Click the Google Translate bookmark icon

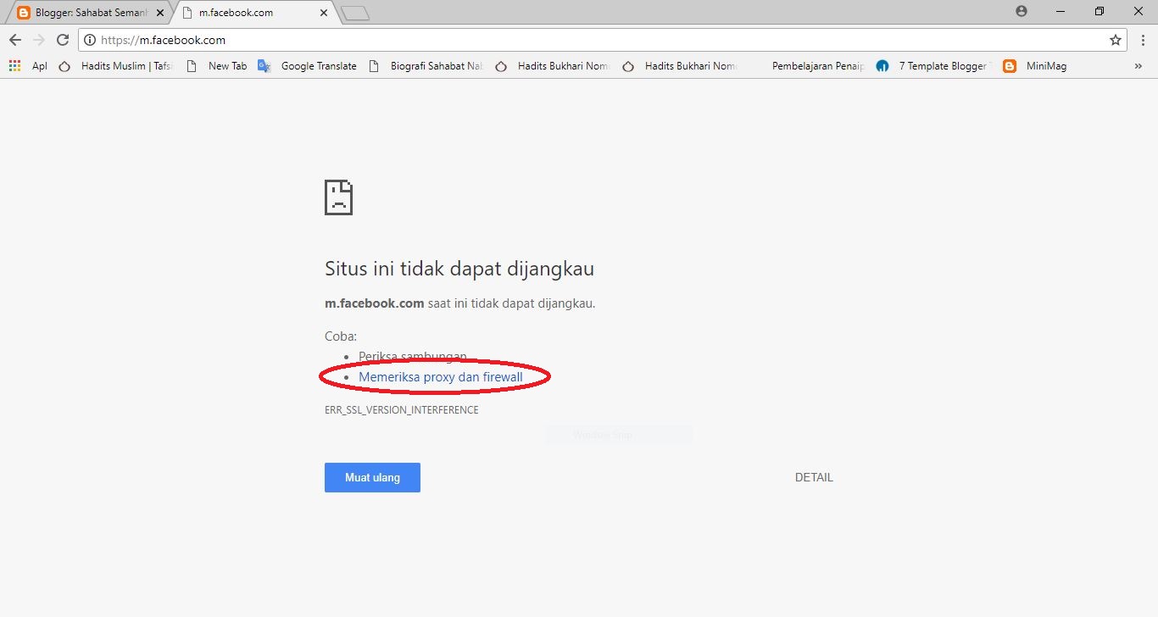(264, 65)
